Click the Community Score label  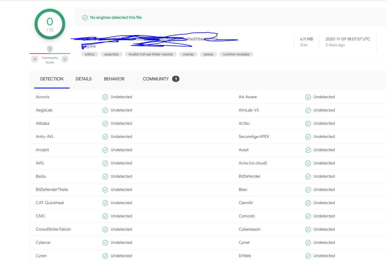tap(50, 60)
